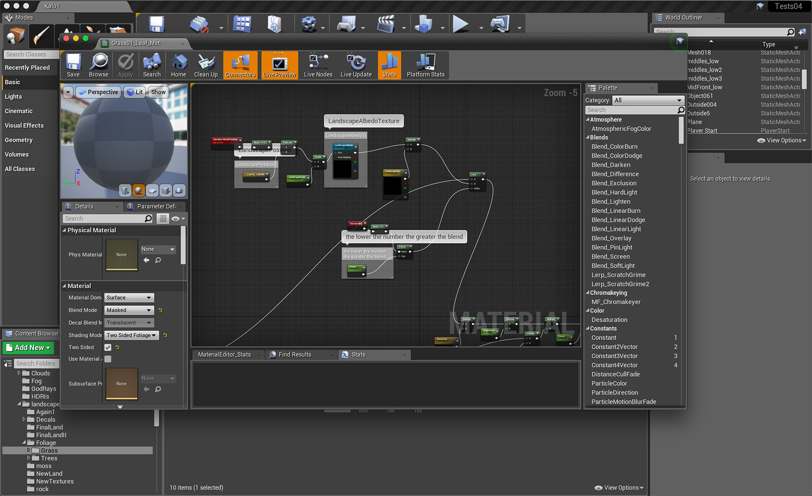
Task: Enable Use Material Attributes checkbox
Action: coord(108,359)
